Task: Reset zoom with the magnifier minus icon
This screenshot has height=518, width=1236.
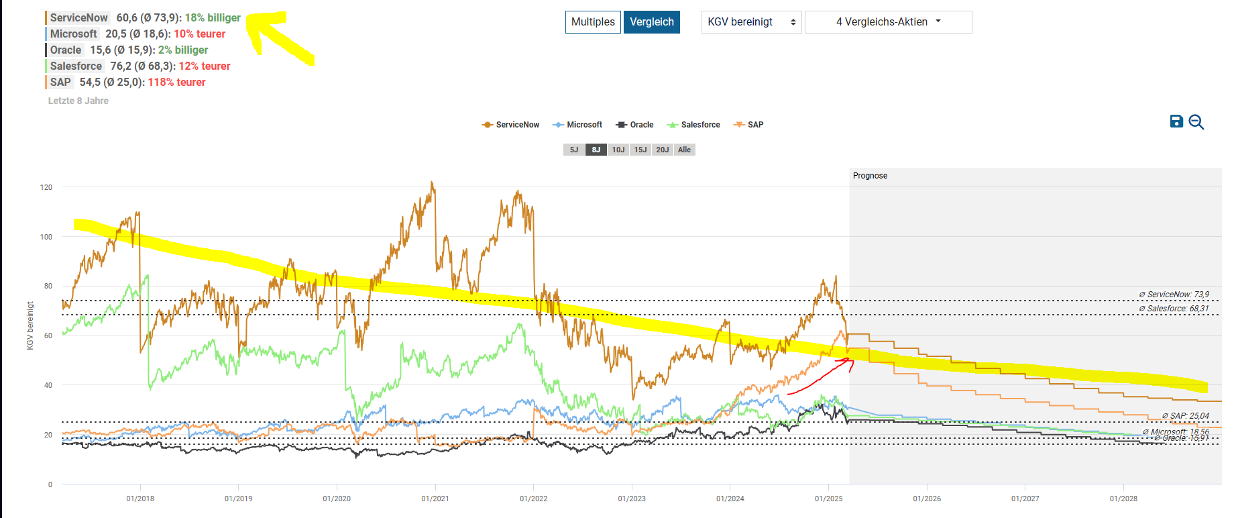Action: 1196,122
